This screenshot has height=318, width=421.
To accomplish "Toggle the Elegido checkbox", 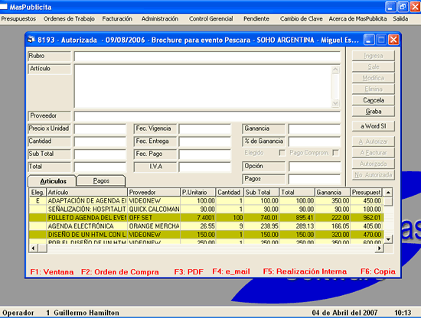I will coord(282,153).
